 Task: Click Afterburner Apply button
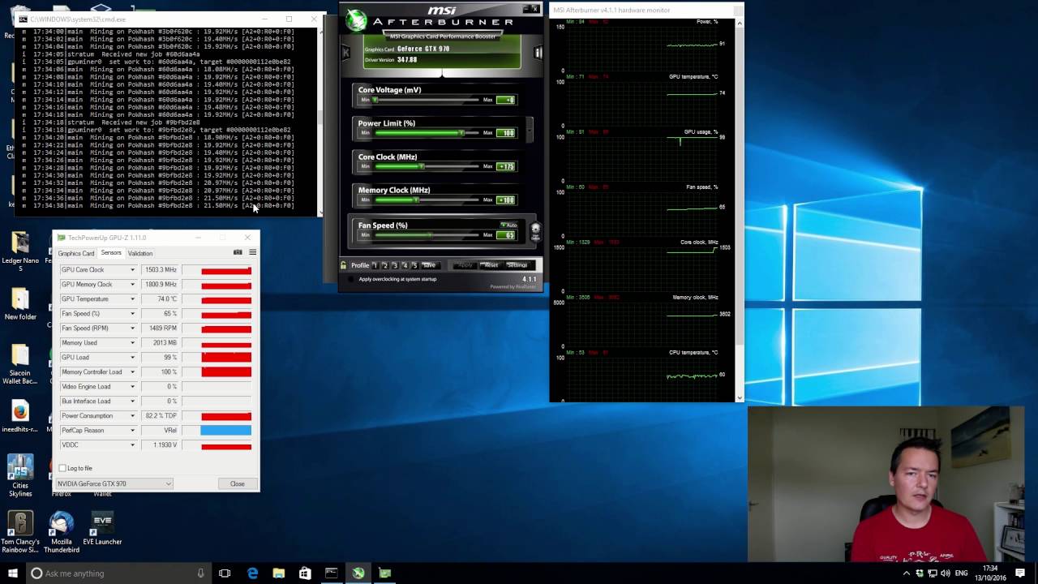(465, 265)
